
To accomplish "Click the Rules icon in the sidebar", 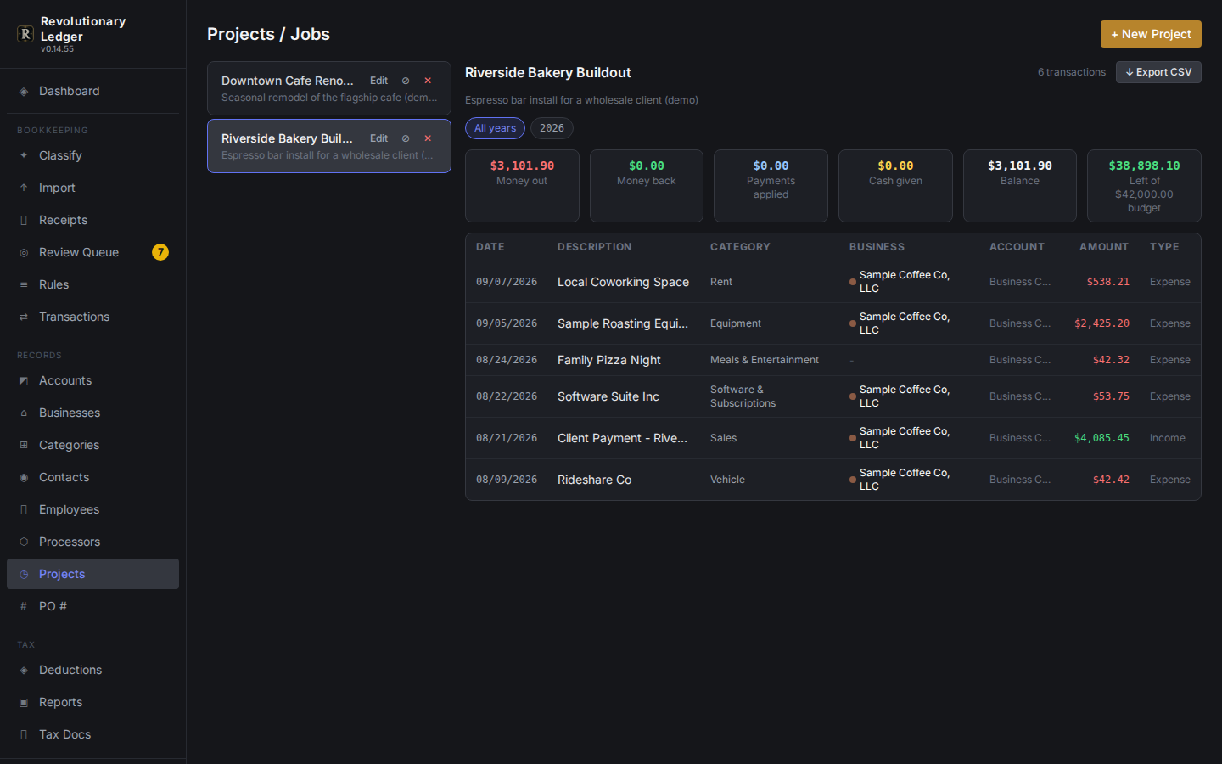I will pyautogui.click(x=24, y=285).
